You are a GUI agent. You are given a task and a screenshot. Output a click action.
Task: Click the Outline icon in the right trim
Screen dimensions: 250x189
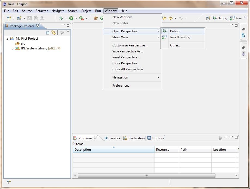243,35
